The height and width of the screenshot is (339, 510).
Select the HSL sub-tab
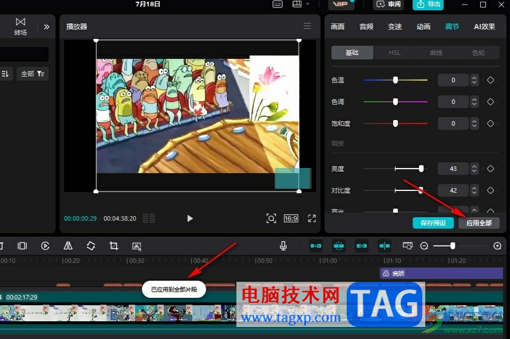pyautogui.click(x=394, y=53)
